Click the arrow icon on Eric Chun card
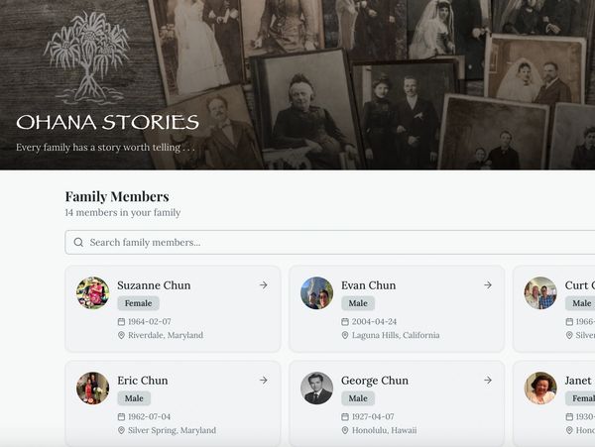 click(264, 381)
